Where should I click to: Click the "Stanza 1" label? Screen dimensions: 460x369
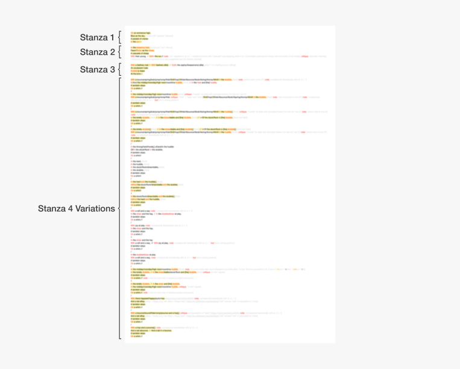pyautogui.click(x=97, y=37)
